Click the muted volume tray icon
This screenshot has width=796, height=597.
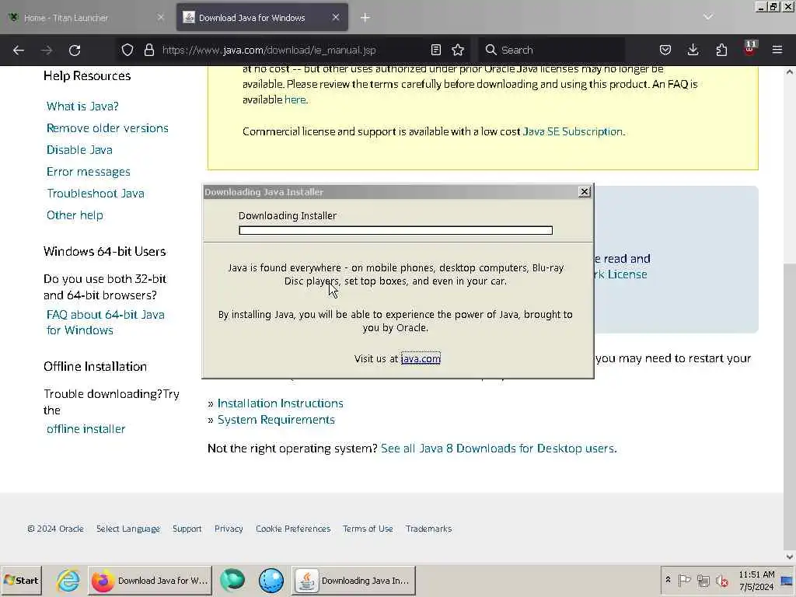click(722, 580)
